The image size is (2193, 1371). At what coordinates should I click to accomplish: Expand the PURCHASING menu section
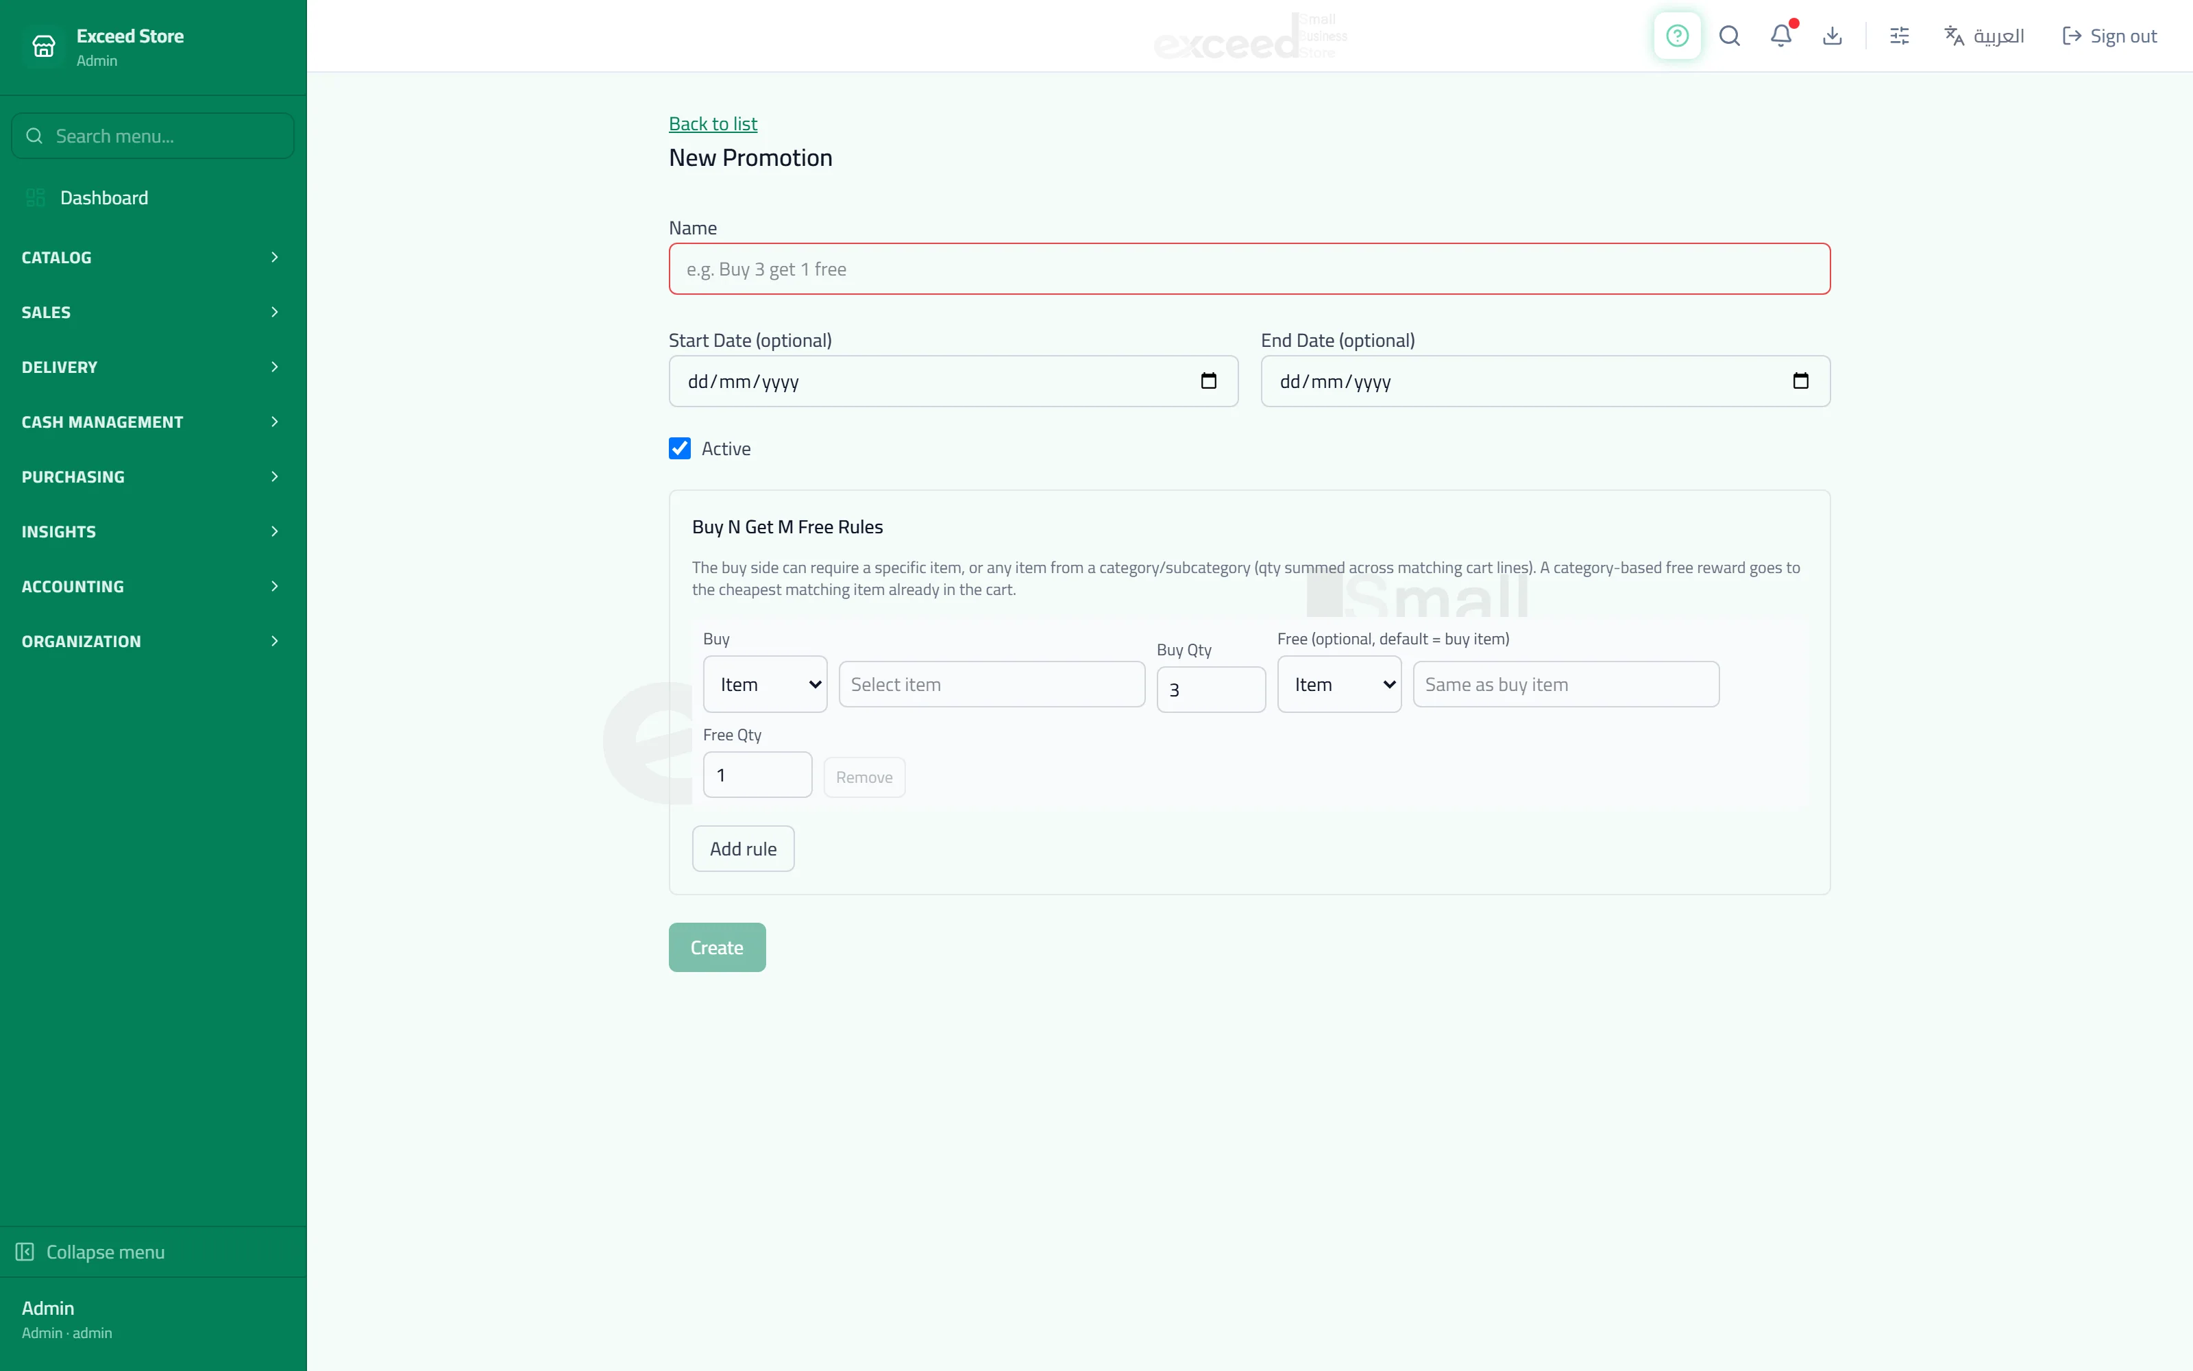152,477
